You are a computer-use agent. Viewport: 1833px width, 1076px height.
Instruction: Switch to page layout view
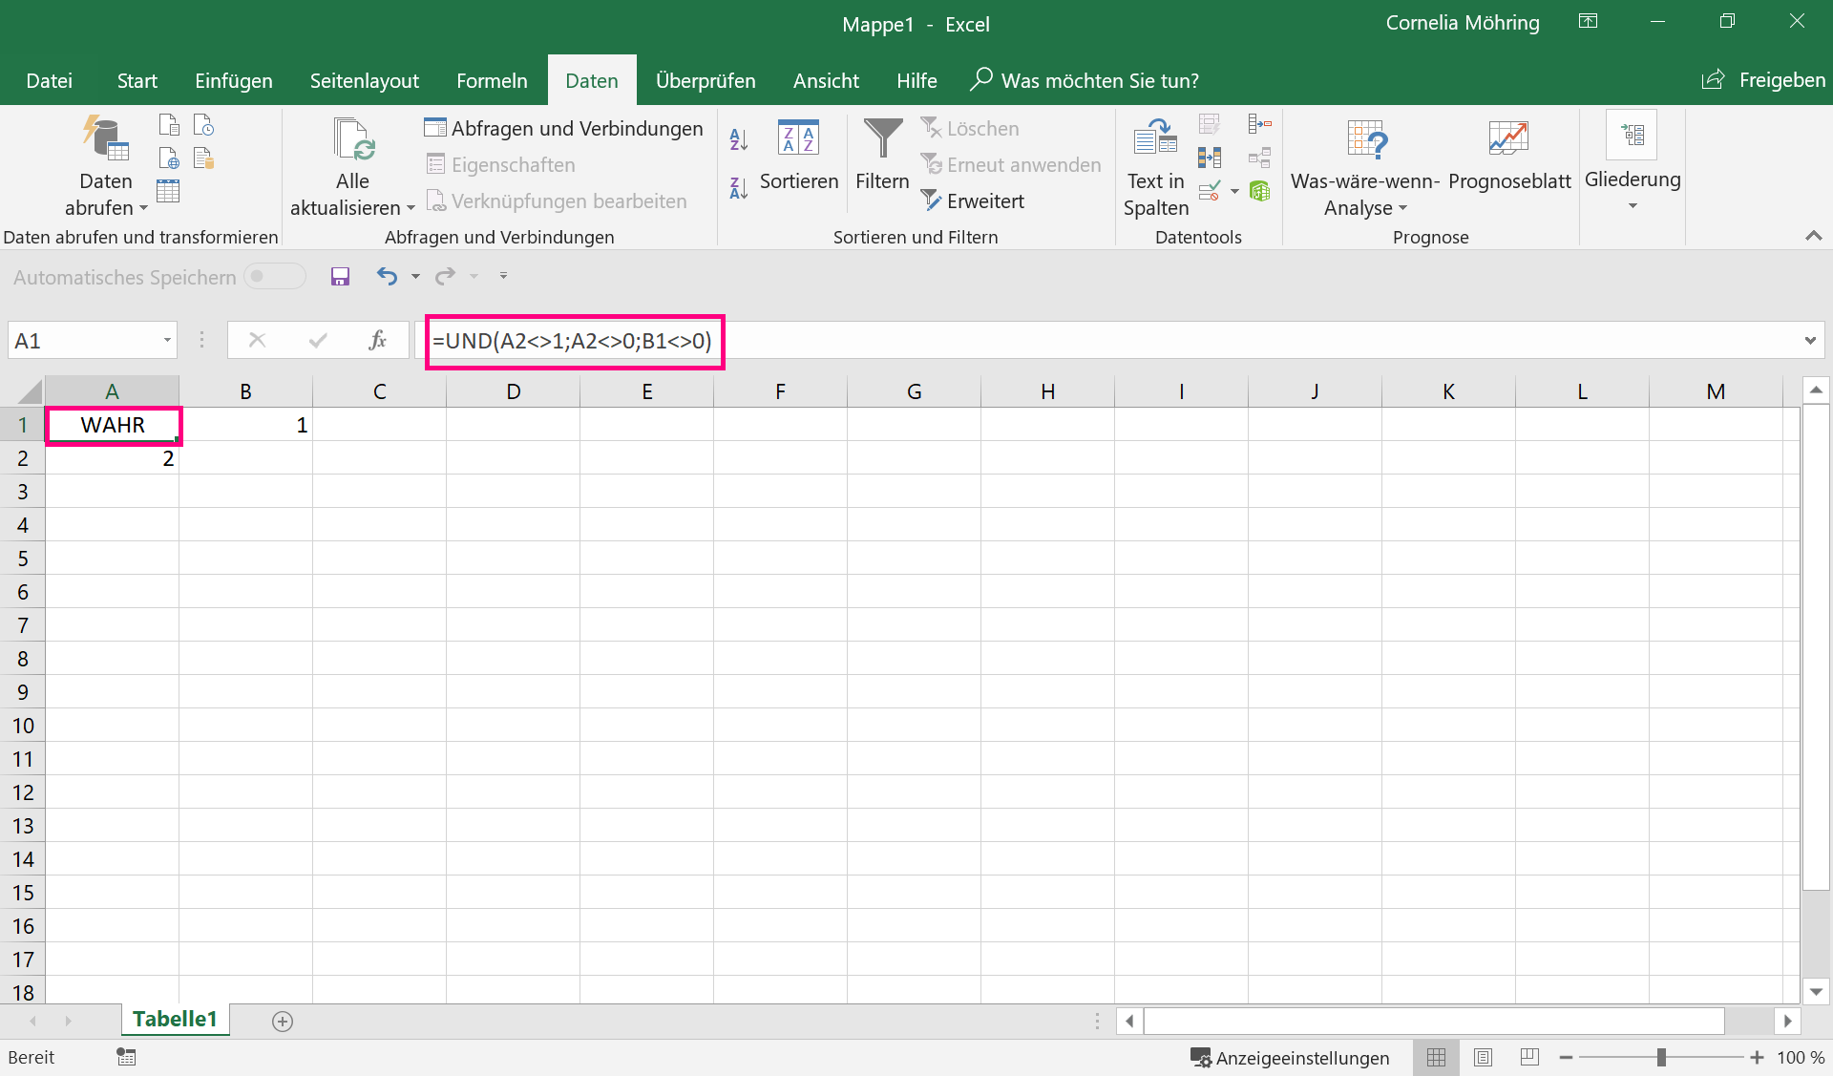point(1483,1057)
